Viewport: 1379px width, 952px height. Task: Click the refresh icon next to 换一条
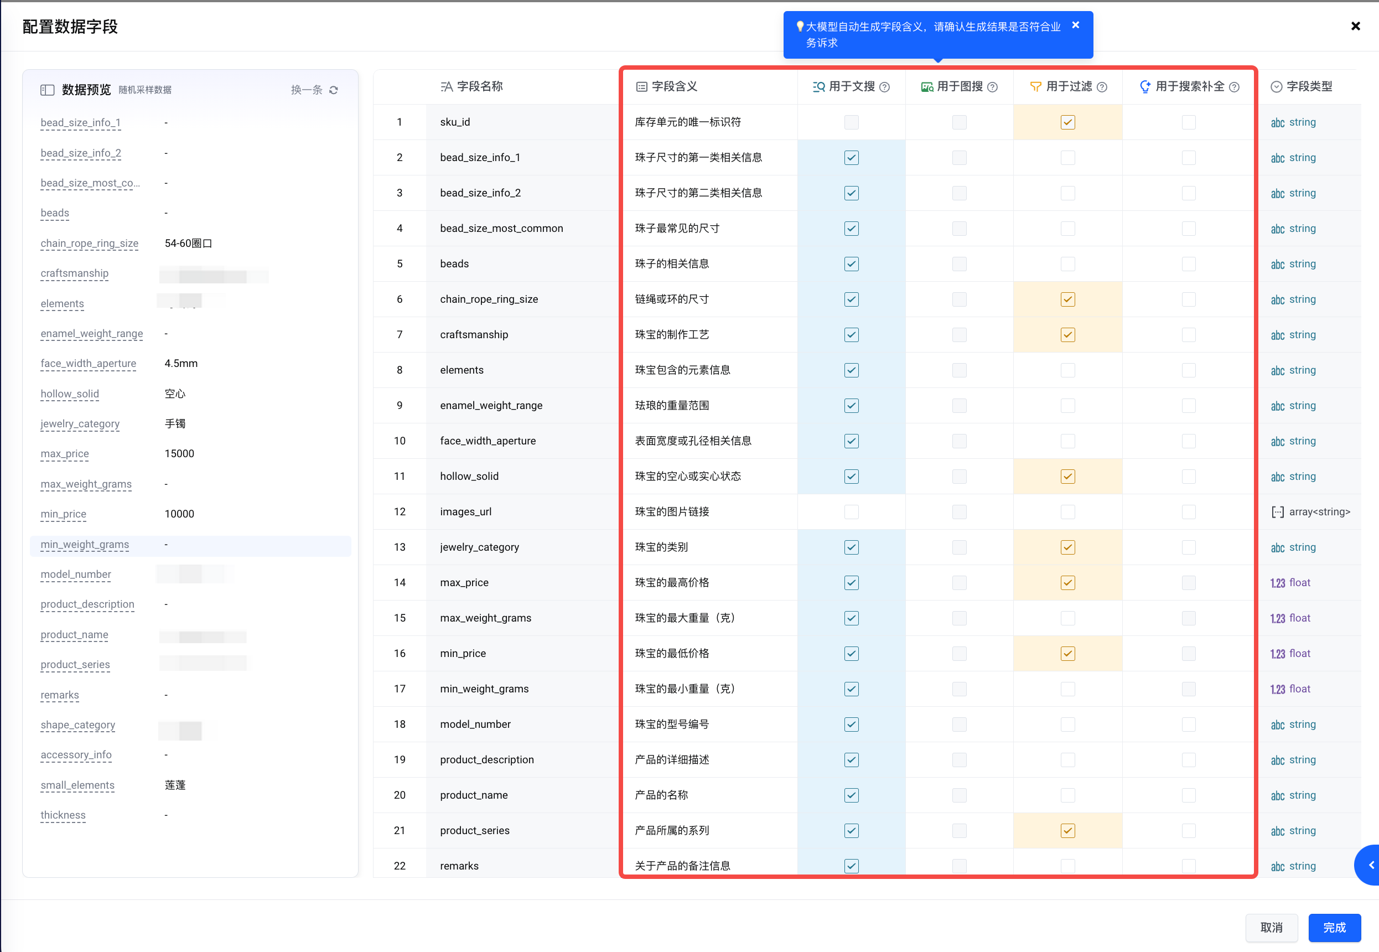tap(333, 90)
